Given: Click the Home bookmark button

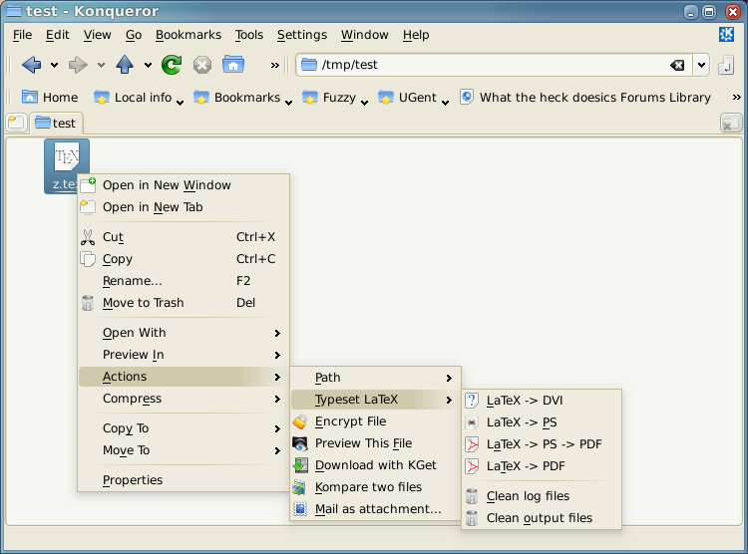Looking at the screenshot, I should [50, 98].
